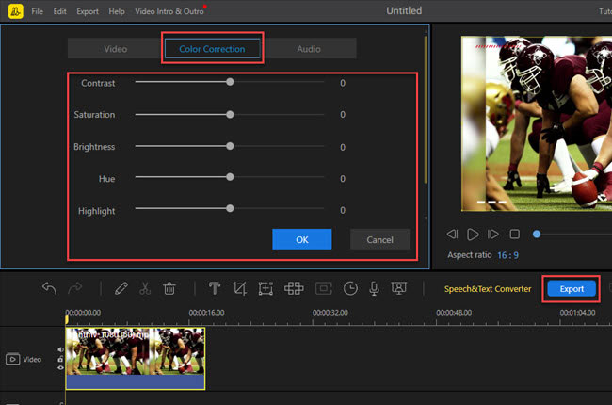Click the Brightness value 0
This screenshot has width=612, height=405.
click(x=343, y=147)
